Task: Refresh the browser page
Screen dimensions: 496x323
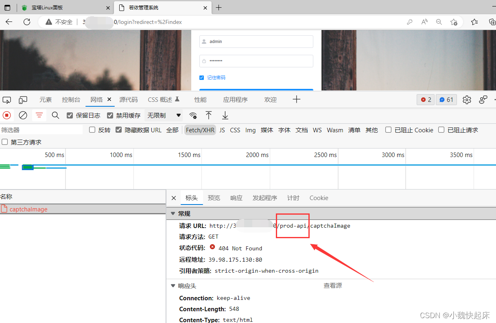Action: click(x=27, y=22)
